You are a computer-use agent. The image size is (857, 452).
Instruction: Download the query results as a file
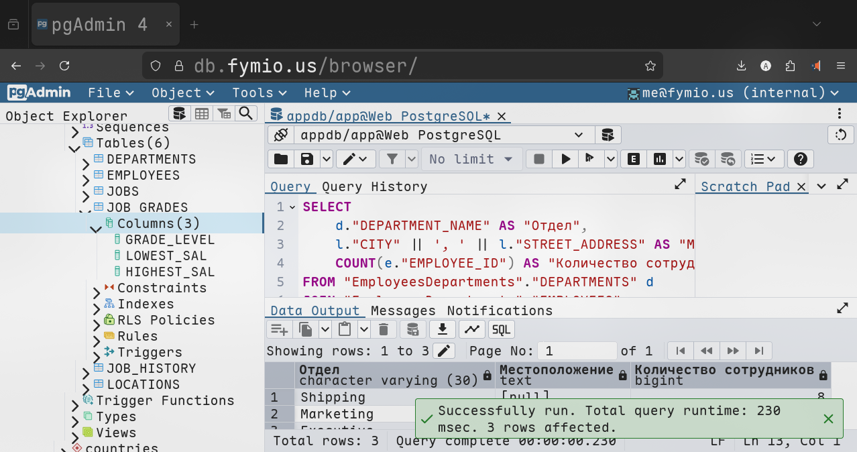coord(442,329)
